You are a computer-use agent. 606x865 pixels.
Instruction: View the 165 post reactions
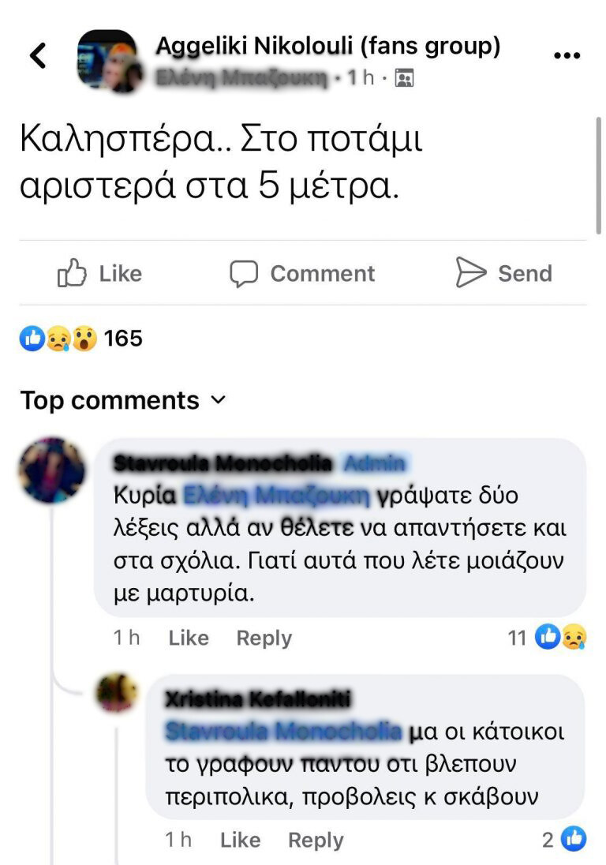click(x=81, y=338)
